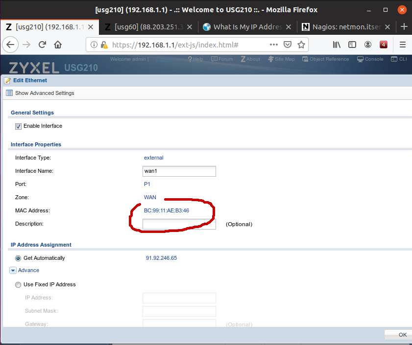Click the Description input field
Screen dimensions: 412x345
(x=179, y=224)
